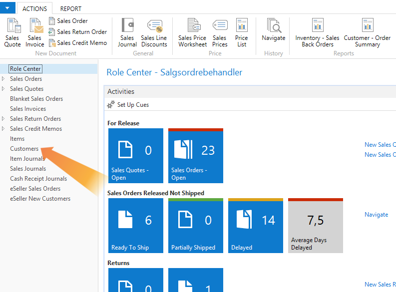Click Sales Quotes label in navigation pane
The height and width of the screenshot is (292, 396).
pos(27,89)
